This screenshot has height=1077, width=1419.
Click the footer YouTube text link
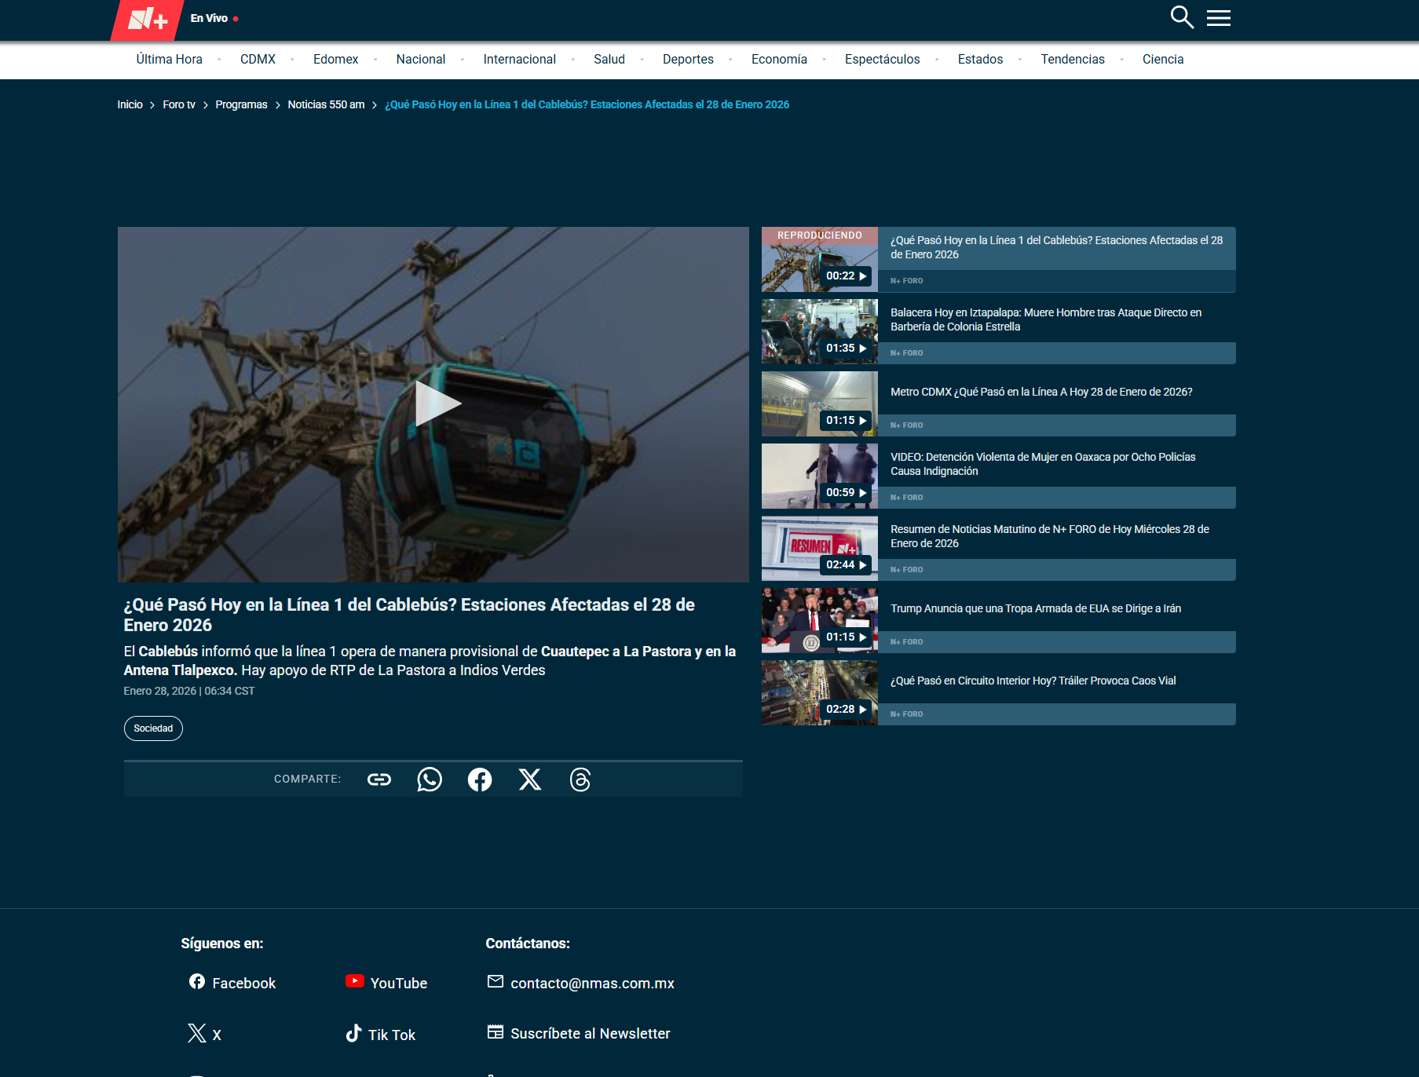click(x=399, y=984)
